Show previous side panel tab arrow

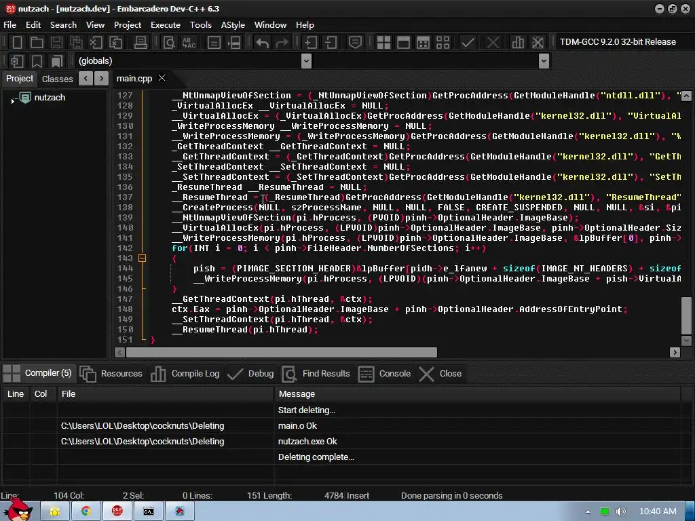[86, 79]
